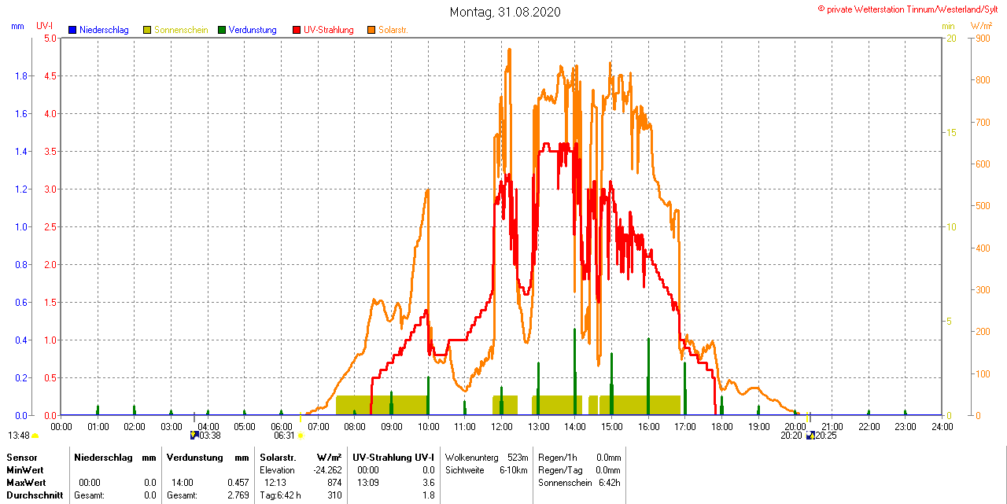
Task: Click the green Verdunstung legend swatch
Action: pyautogui.click(x=222, y=30)
